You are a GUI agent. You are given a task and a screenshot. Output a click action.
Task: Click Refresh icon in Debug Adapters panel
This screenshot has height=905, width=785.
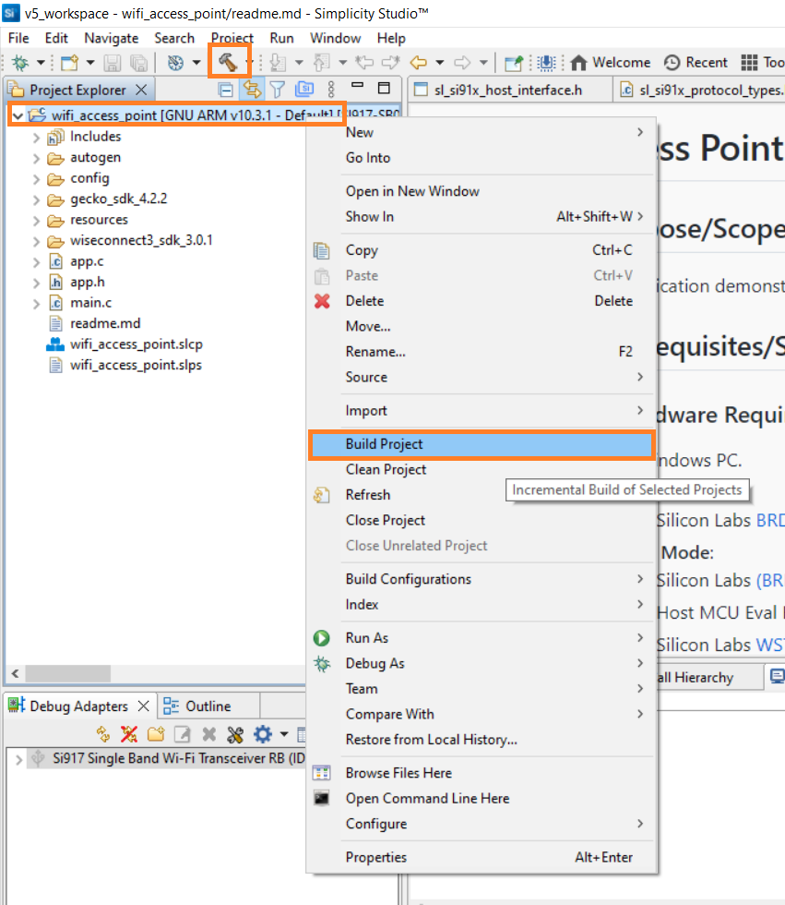coord(103,734)
